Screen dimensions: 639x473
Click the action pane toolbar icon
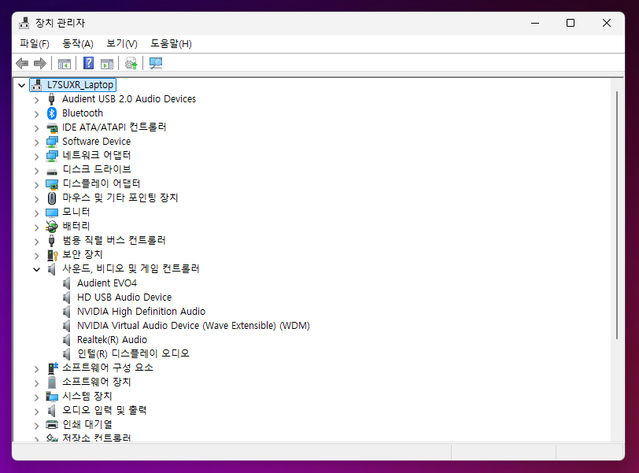(x=107, y=64)
